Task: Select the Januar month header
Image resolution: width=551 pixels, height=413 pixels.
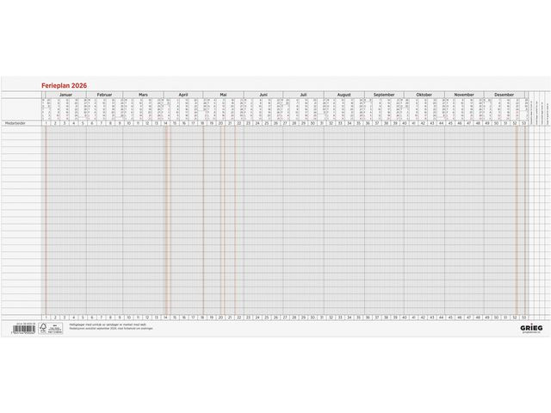Action: click(x=65, y=95)
